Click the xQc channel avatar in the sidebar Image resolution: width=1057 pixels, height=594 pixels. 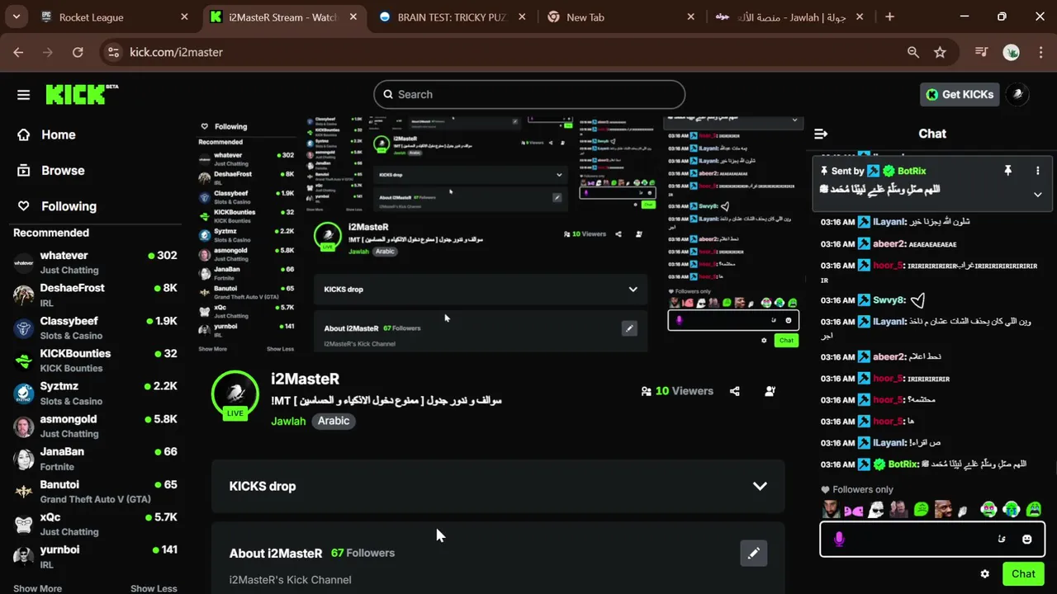[x=24, y=524]
